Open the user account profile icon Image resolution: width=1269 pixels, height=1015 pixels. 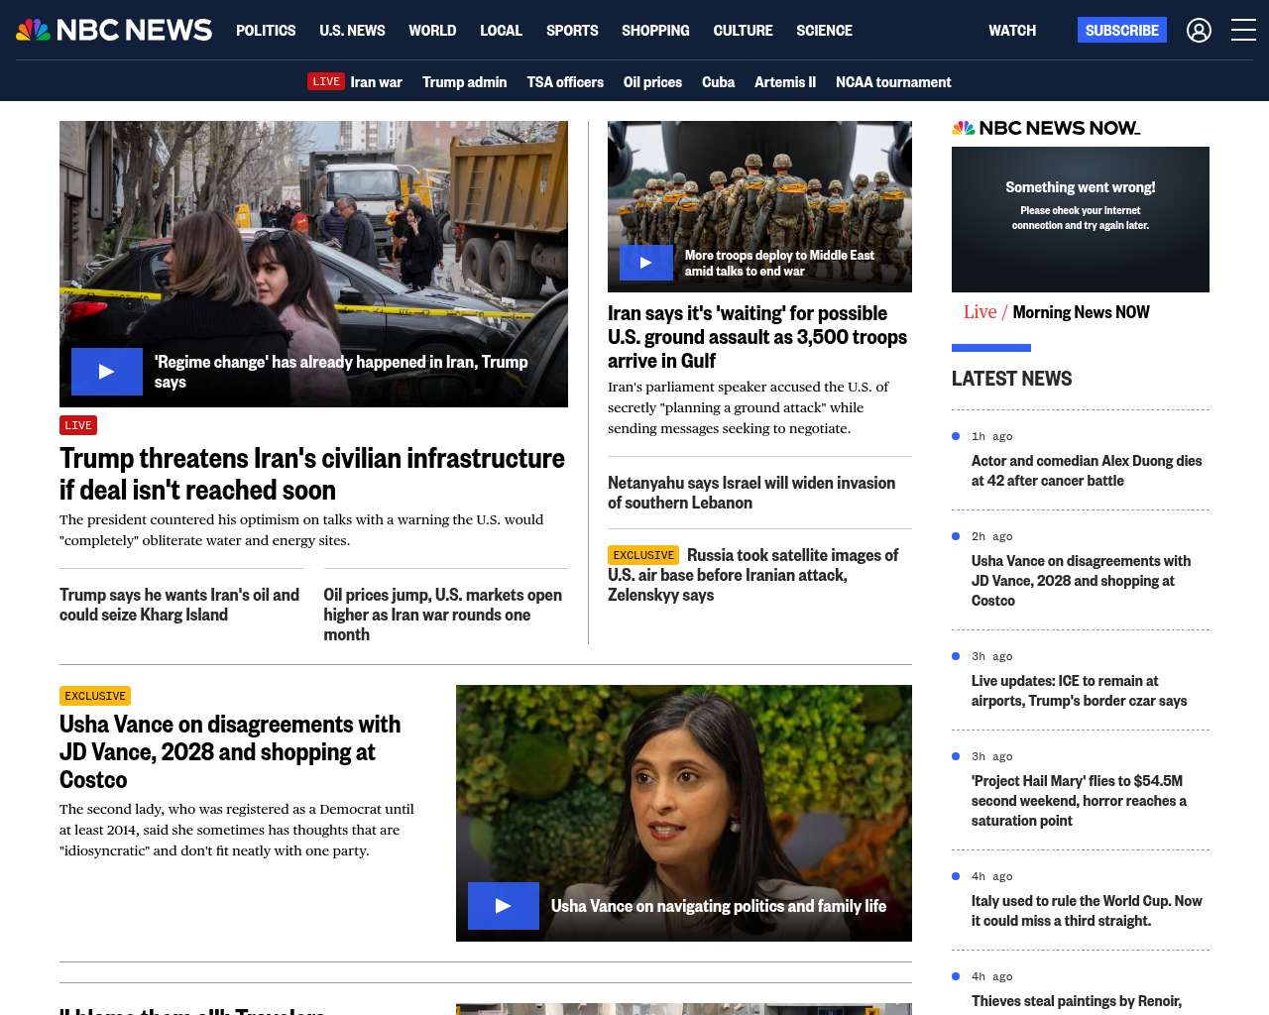point(1199,31)
